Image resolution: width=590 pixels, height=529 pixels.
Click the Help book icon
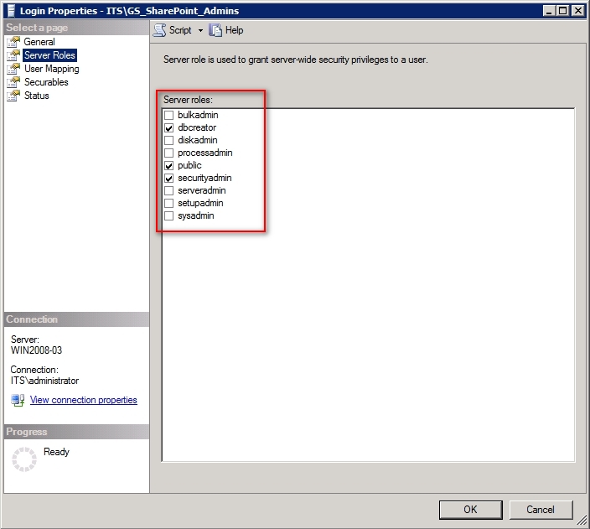(x=215, y=30)
